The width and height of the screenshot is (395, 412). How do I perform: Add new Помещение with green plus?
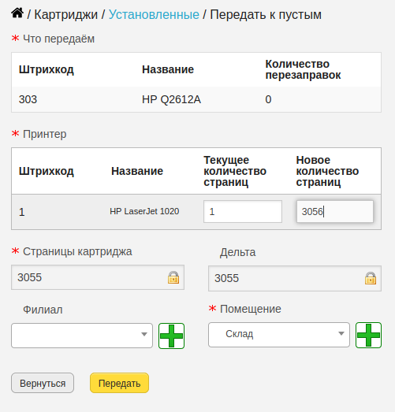point(368,335)
